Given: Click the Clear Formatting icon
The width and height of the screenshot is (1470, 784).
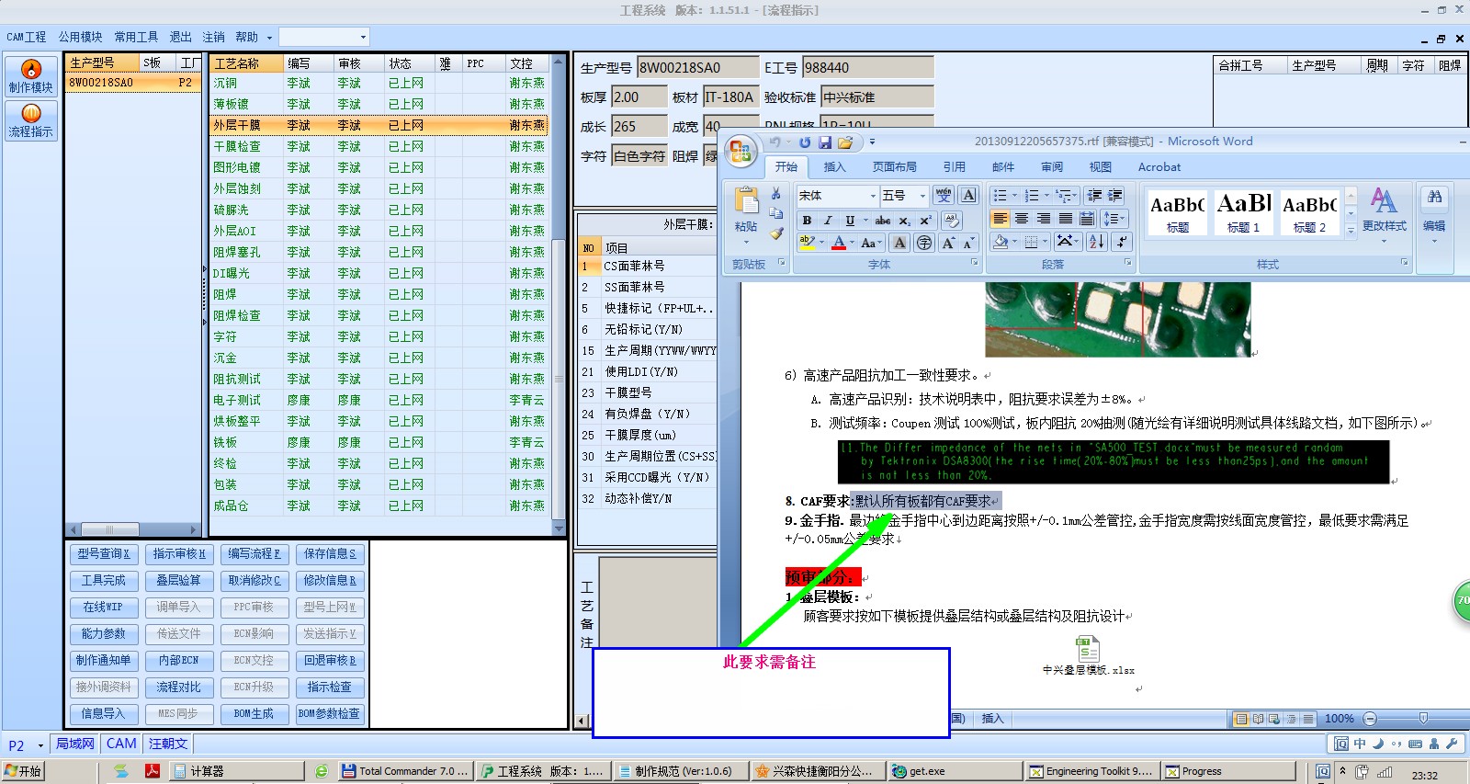Looking at the screenshot, I should 952,221.
